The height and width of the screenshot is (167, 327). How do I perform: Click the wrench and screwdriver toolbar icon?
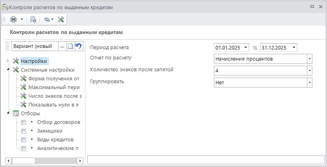pos(61,19)
